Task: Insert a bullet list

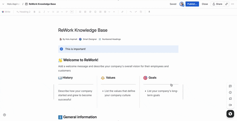Action: pos(53,12)
